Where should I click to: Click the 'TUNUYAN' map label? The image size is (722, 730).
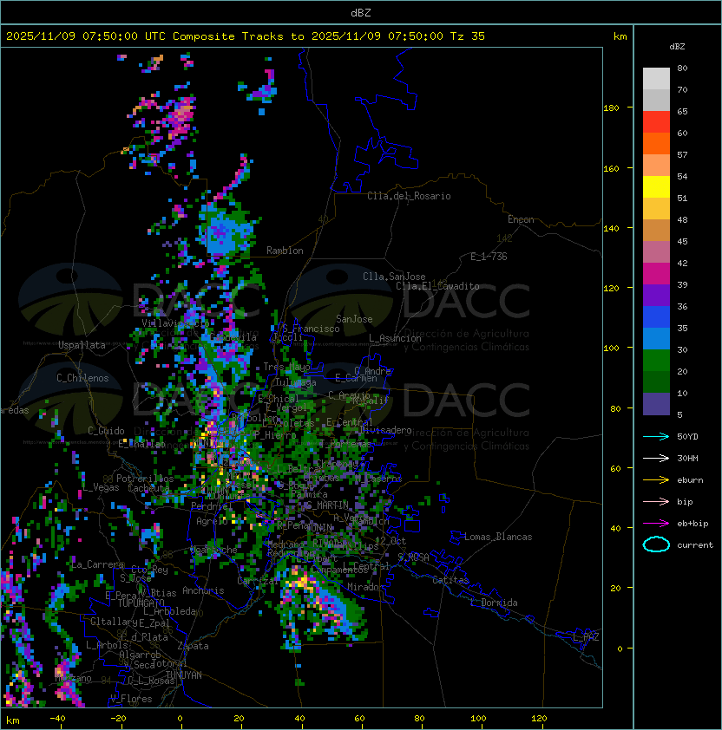click(x=184, y=675)
